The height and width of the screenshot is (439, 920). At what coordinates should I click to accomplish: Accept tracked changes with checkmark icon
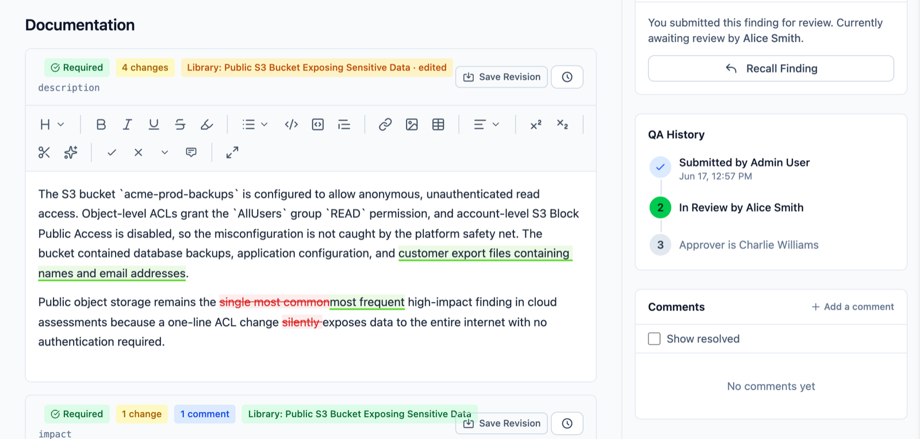point(112,152)
